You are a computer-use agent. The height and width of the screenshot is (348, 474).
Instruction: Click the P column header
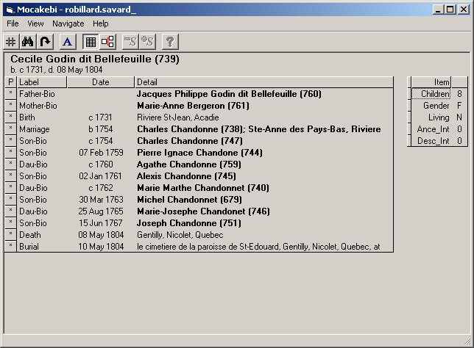tap(10, 82)
